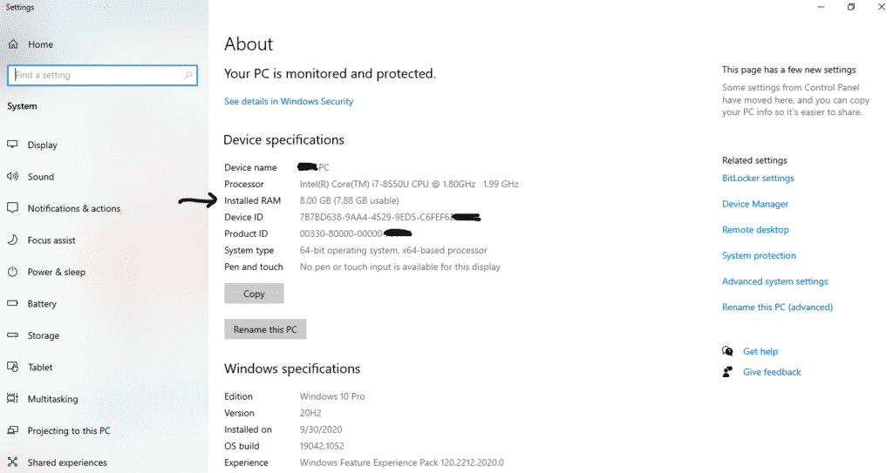Click the search magnifier icon
893x473 pixels.
click(188, 75)
